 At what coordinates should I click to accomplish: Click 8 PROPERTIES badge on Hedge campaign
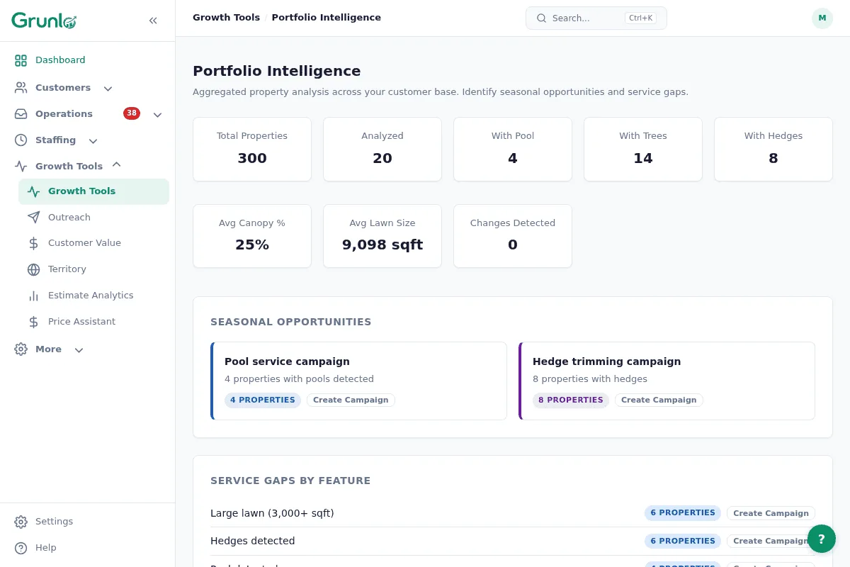click(571, 400)
